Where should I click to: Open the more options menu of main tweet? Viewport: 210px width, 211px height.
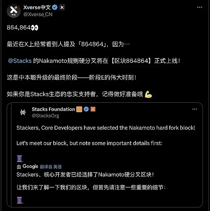[199, 7]
